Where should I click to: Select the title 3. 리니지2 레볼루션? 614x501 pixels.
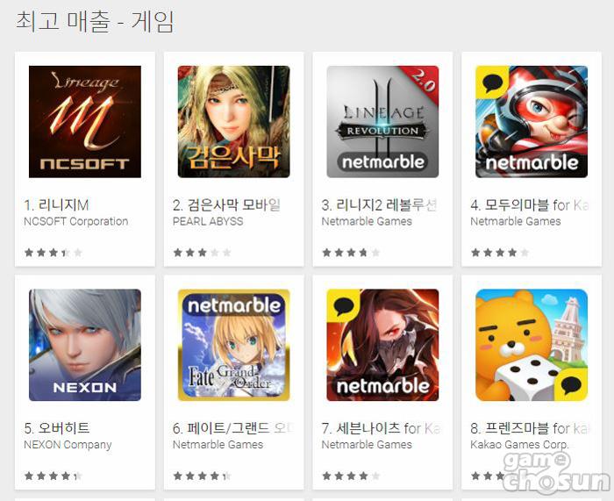pos(380,204)
